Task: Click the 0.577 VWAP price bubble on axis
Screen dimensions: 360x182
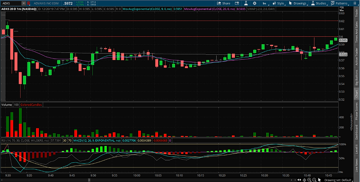Action: click(344, 54)
